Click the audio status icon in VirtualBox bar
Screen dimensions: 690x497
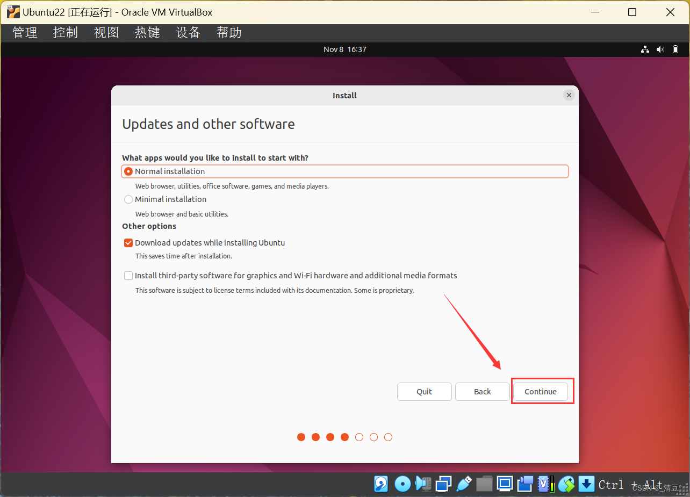423,484
